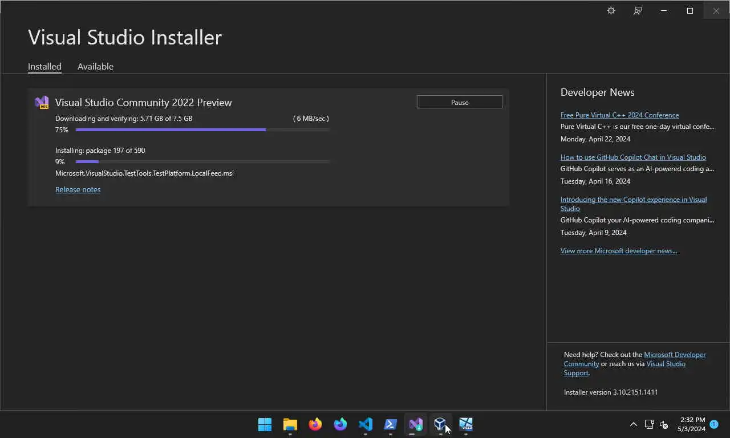Screen dimensions: 730x438
Task: Select Visual Studio Installer taskbar icon
Action: pyautogui.click(x=416, y=424)
